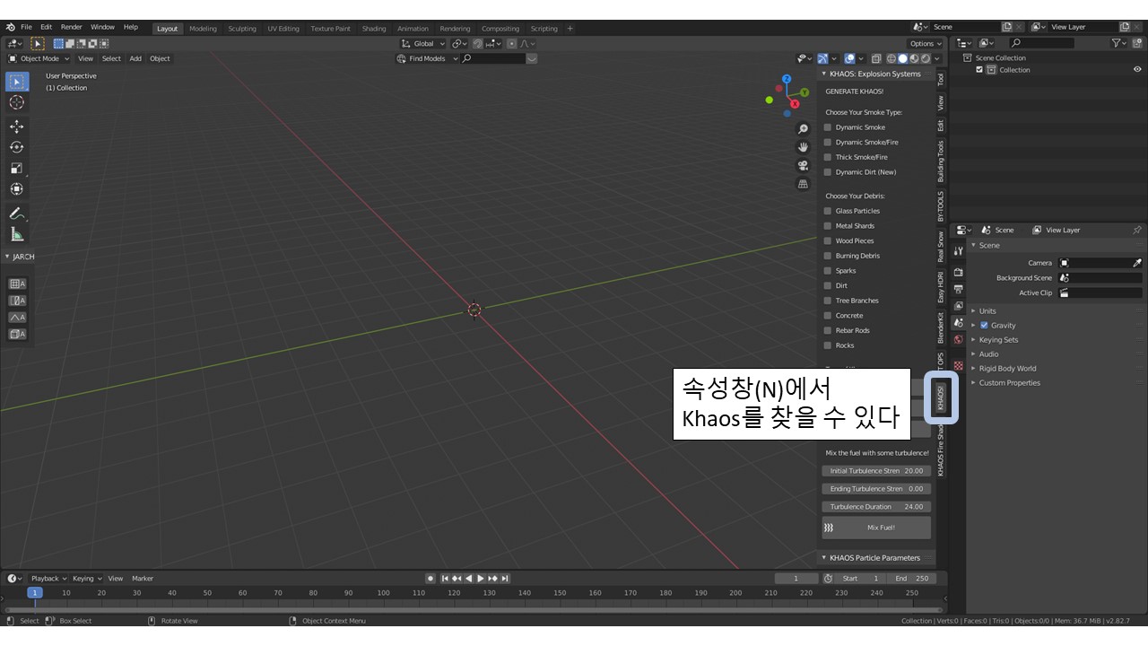Uncheck the Gravity checkbox

[x=984, y=325]
